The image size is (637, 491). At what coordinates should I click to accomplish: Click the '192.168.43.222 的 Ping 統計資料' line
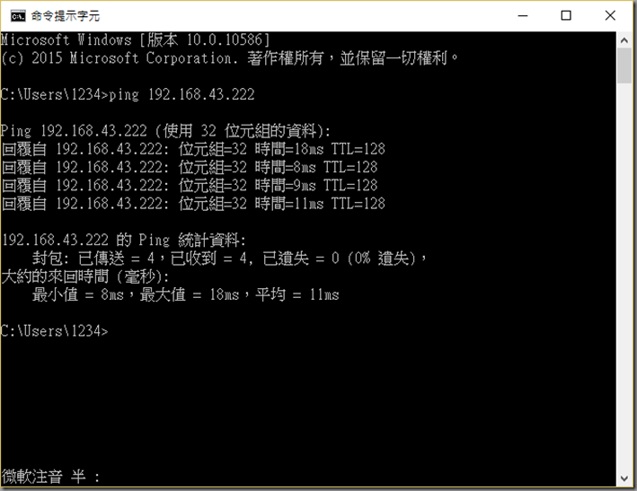(123, 240)
